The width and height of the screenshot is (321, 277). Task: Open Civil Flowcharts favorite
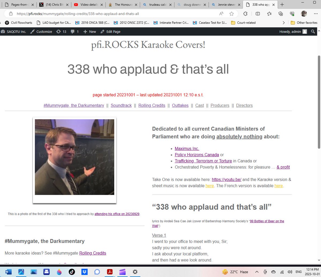[18, 23]
